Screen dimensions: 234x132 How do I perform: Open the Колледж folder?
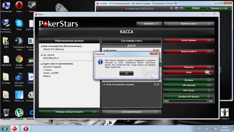6,78
